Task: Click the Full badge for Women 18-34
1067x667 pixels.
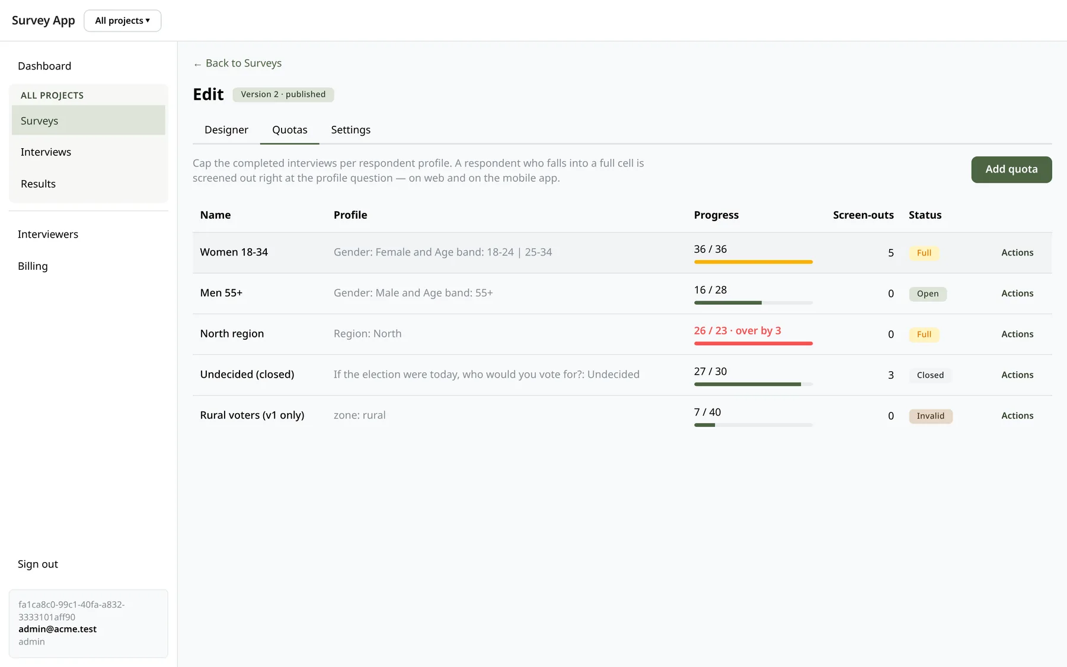Action: (924, 253)
